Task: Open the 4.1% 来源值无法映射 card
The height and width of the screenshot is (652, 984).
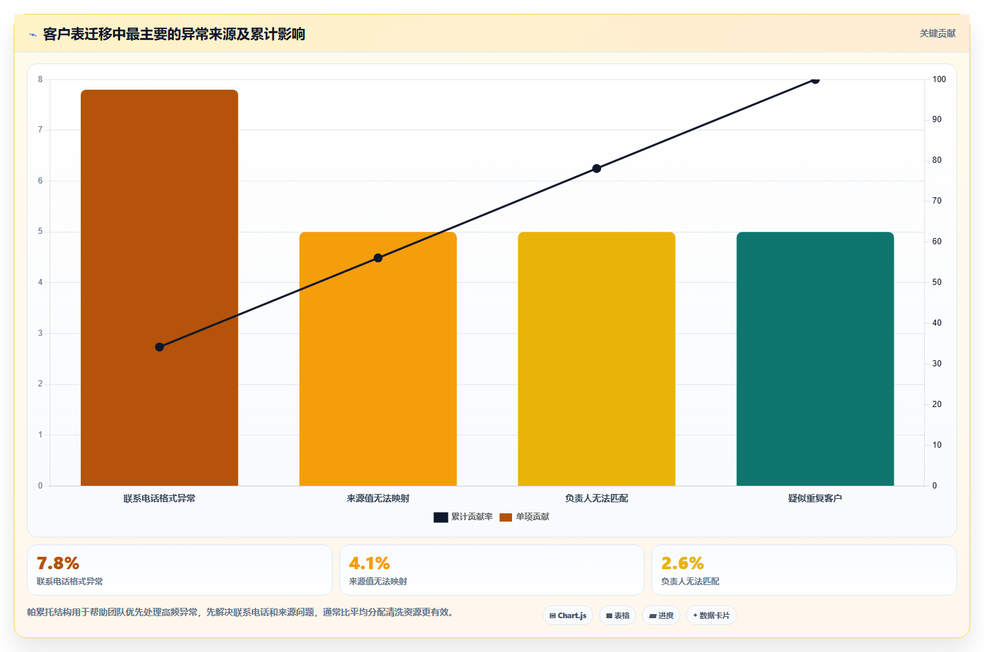Action: pyautogui.click(x=492, y=570)
